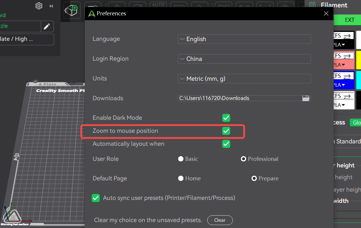Set Default Page to Prepare

click(x=254, y=178)
